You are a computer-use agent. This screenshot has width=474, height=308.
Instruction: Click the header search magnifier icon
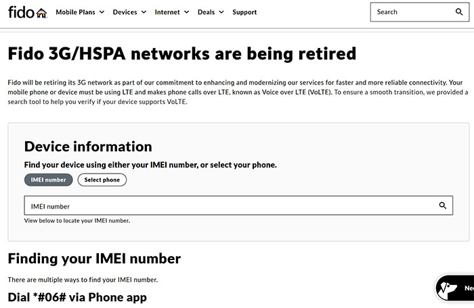460,12
